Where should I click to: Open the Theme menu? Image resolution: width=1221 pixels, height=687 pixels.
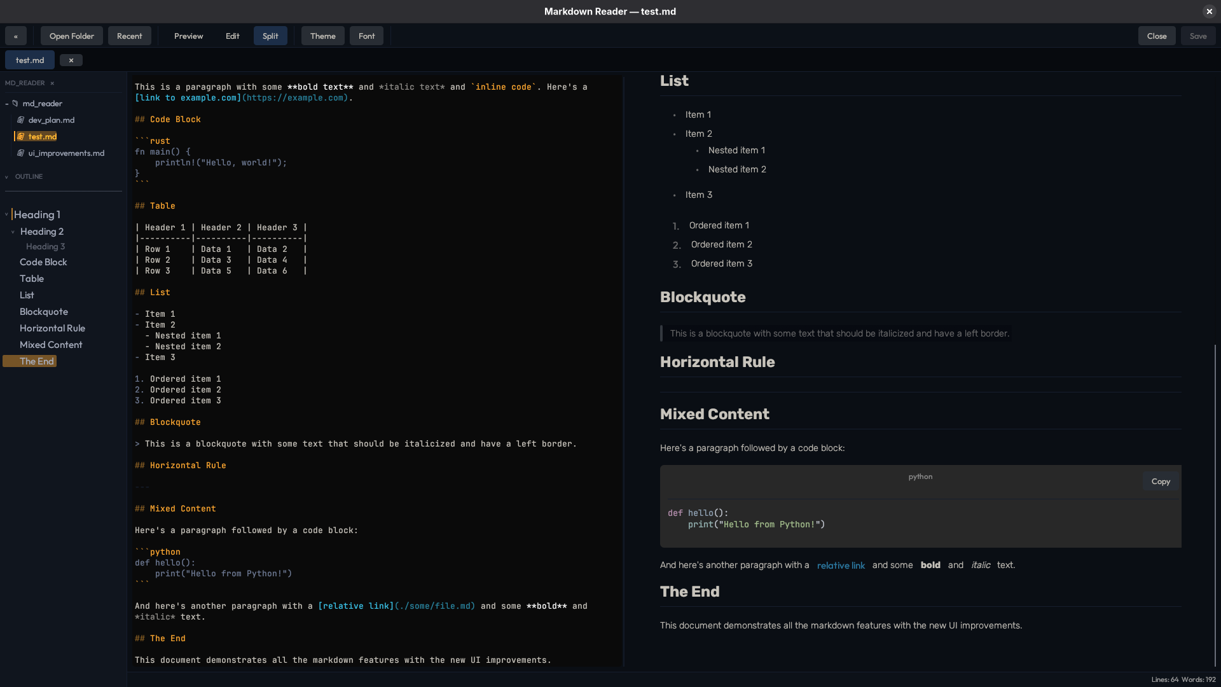(322, 36)
